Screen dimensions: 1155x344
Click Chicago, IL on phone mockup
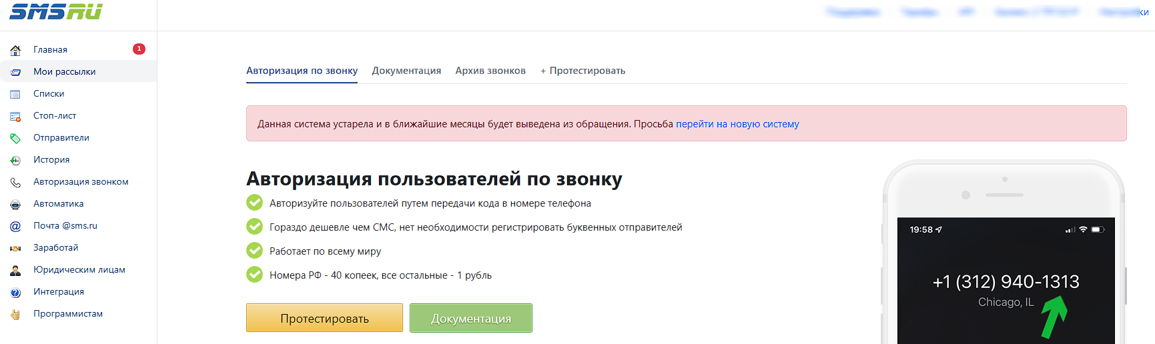pos(1006,303)
